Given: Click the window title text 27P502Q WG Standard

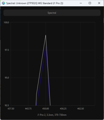Looking at the screenshot, I should 40,3.
